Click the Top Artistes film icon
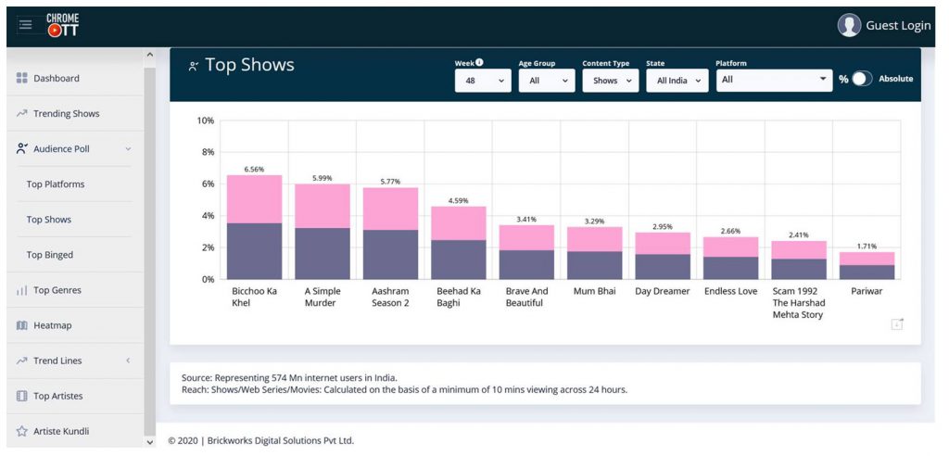Screen dimensions: 949x456 pyautogui.click(x=22, y=396)
